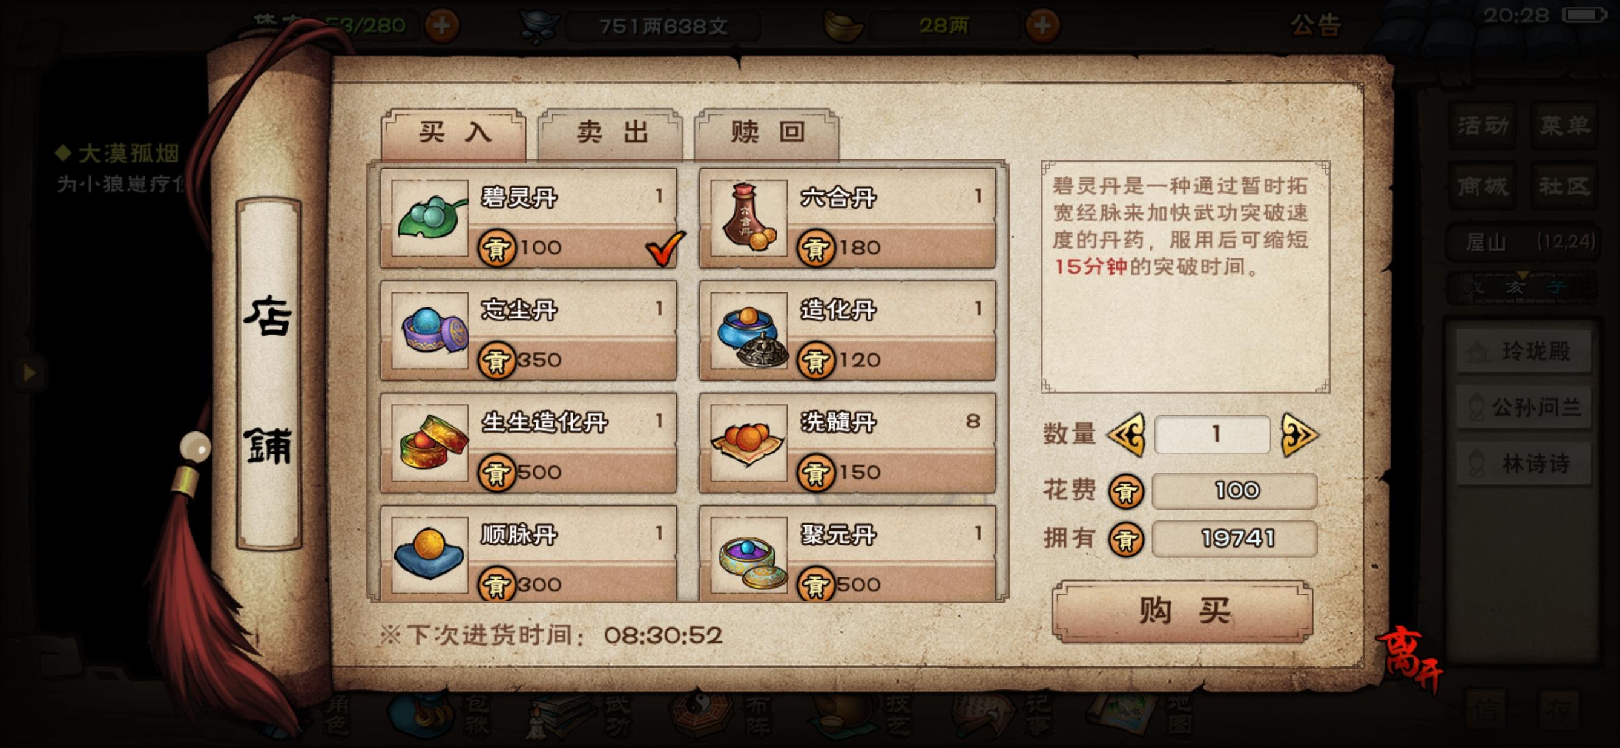Add stamina with the plus icon
The image size is (1620, 748).
(x=441, y=26)
